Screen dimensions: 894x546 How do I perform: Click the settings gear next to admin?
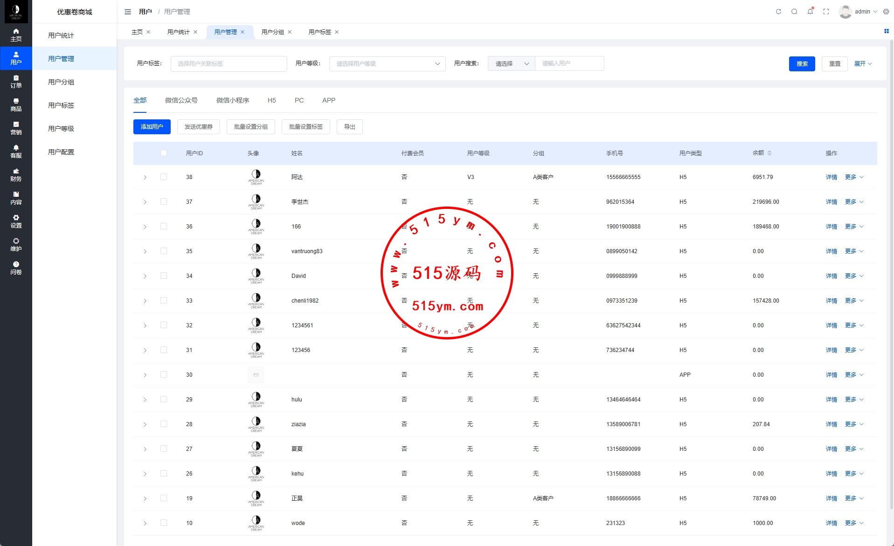point(886,12)
